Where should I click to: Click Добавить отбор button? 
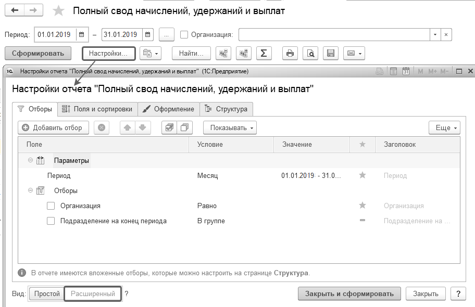point(53,128)
